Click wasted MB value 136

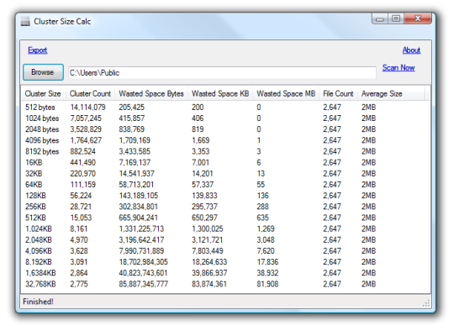[262, 196]
